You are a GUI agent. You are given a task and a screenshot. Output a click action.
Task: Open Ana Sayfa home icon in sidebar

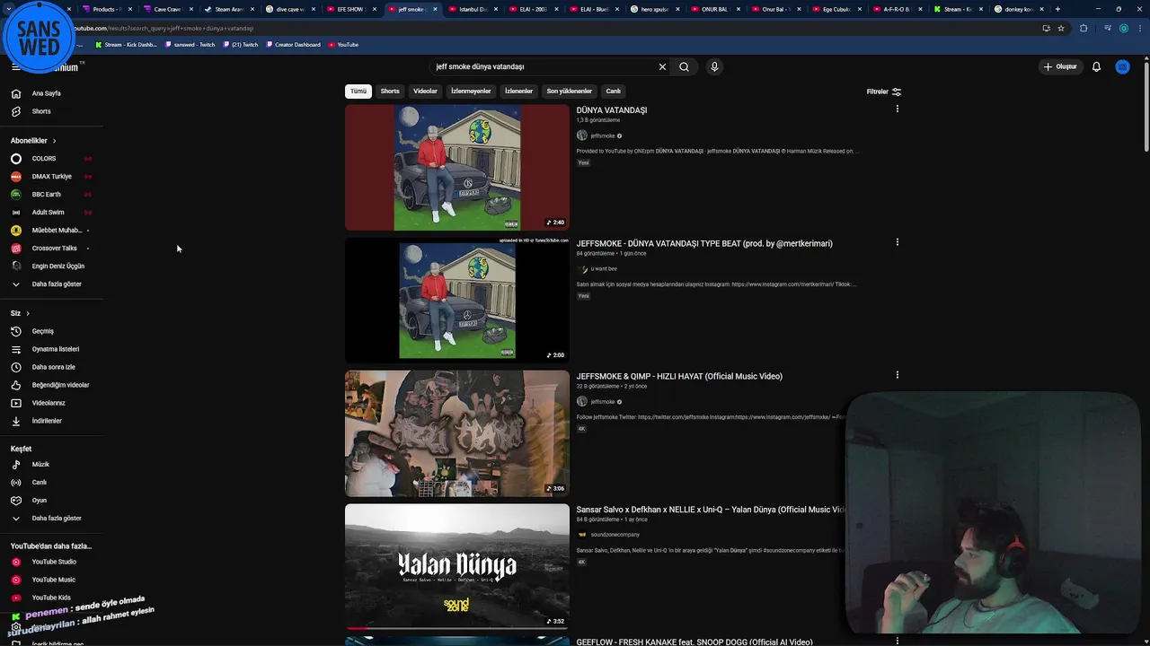coord(16,93)
